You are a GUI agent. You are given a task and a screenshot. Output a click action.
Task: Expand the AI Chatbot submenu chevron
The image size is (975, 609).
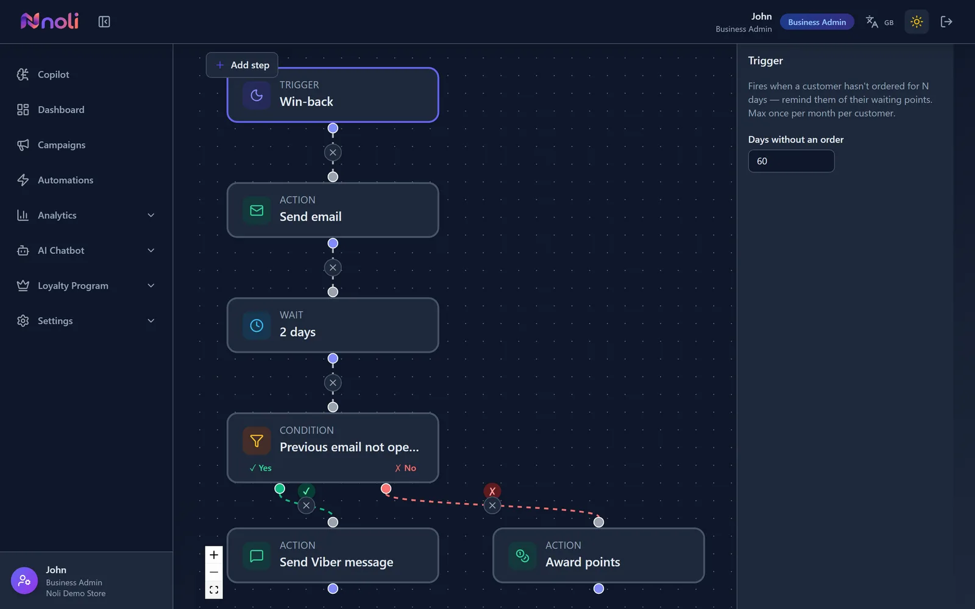151,250
